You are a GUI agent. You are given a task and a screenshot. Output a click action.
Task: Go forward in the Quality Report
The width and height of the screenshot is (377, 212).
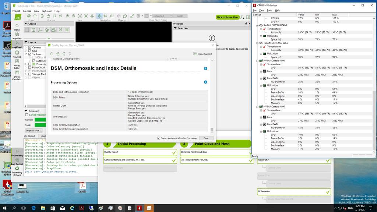point(70,54)
